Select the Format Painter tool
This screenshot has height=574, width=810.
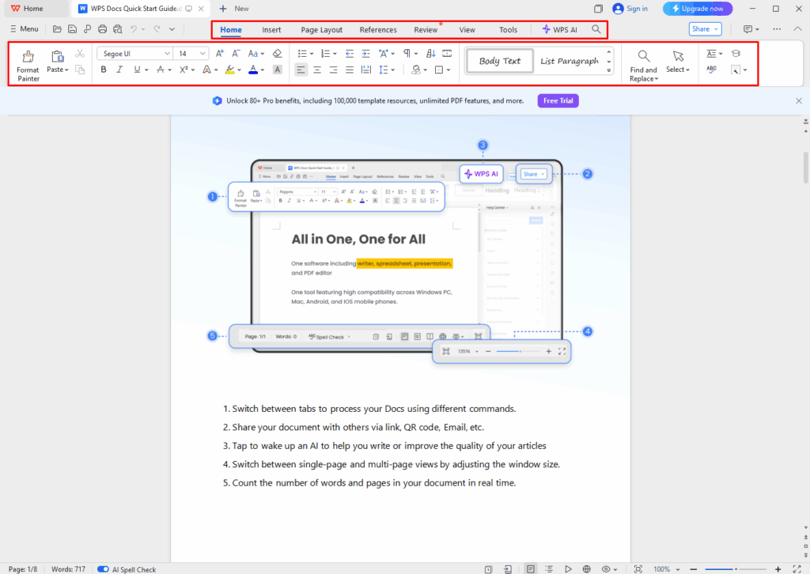tap(27, 63)
